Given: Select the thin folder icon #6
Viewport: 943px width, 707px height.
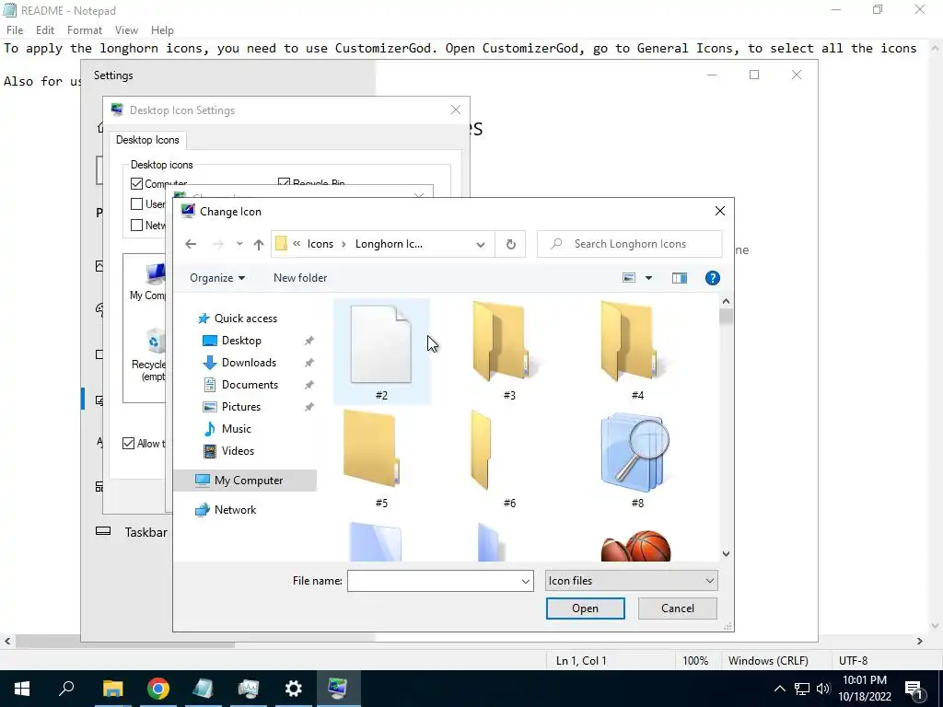Looking at the screenshot, I should point(509,458).
